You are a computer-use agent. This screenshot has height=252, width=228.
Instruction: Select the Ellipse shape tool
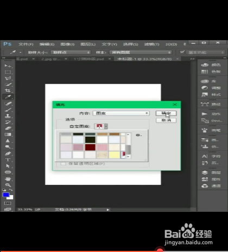pos(8,172)
